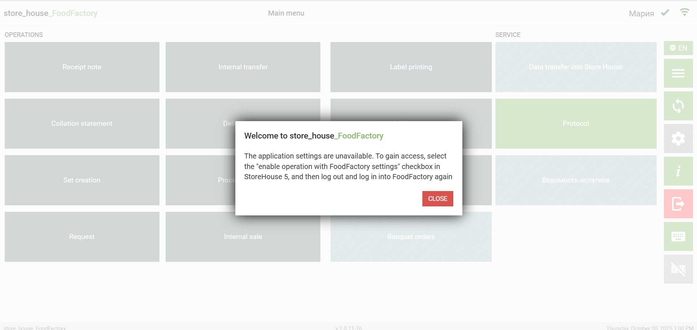The height and width of the screenshot is (330, 697).
Task: Show application info via the i icon
Action: (x=678, y=171)
